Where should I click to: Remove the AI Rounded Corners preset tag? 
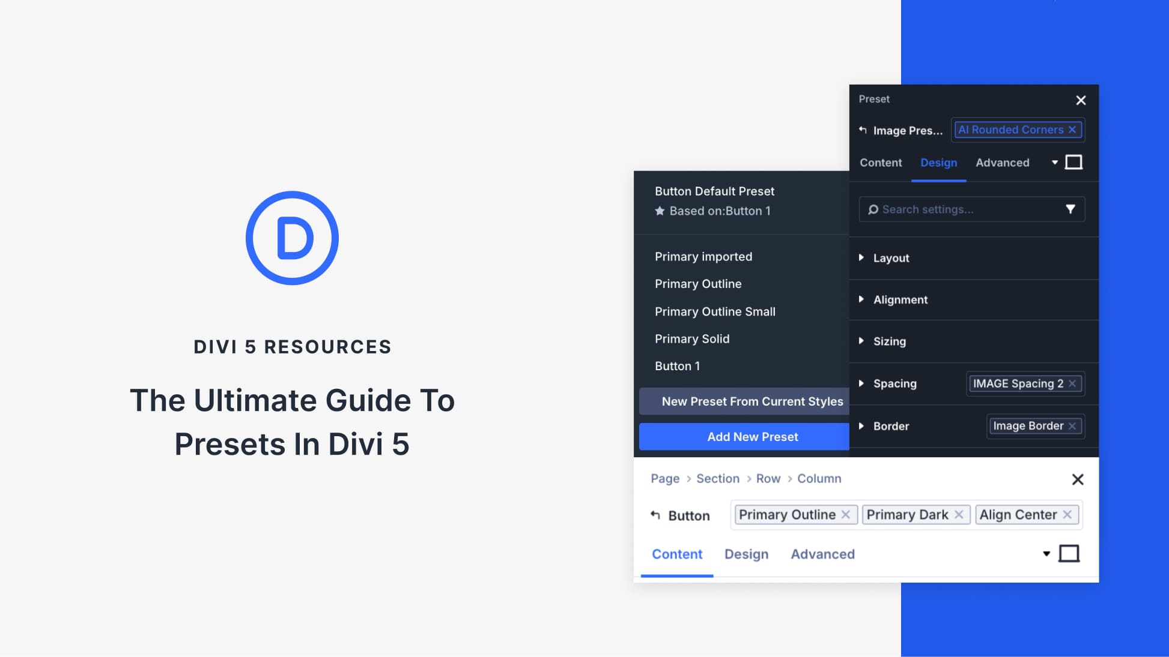click(1073, 130)
